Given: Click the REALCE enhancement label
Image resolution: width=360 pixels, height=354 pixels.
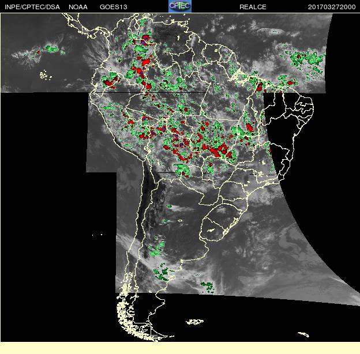Looking at the screenshot, I should click(x=253, y=7).
